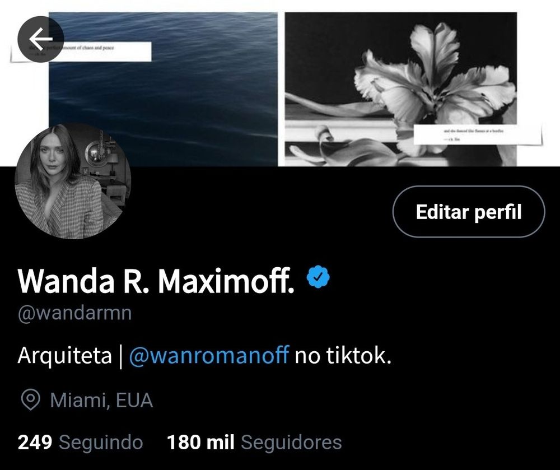The image size is (560, 470).
Task: Open the Editar perfil button
Action: [x=469, y=211]
